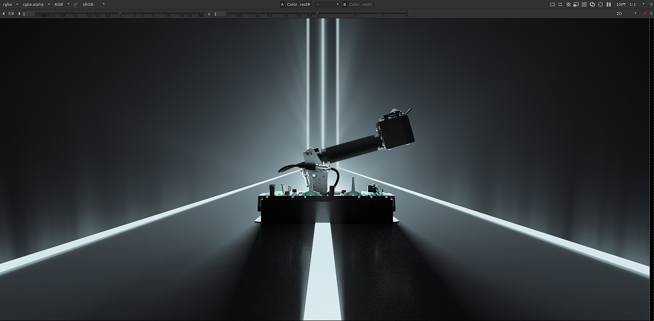Click the red paint stroke icon
This screenshot has width=654, height=321.
point(644,13)
